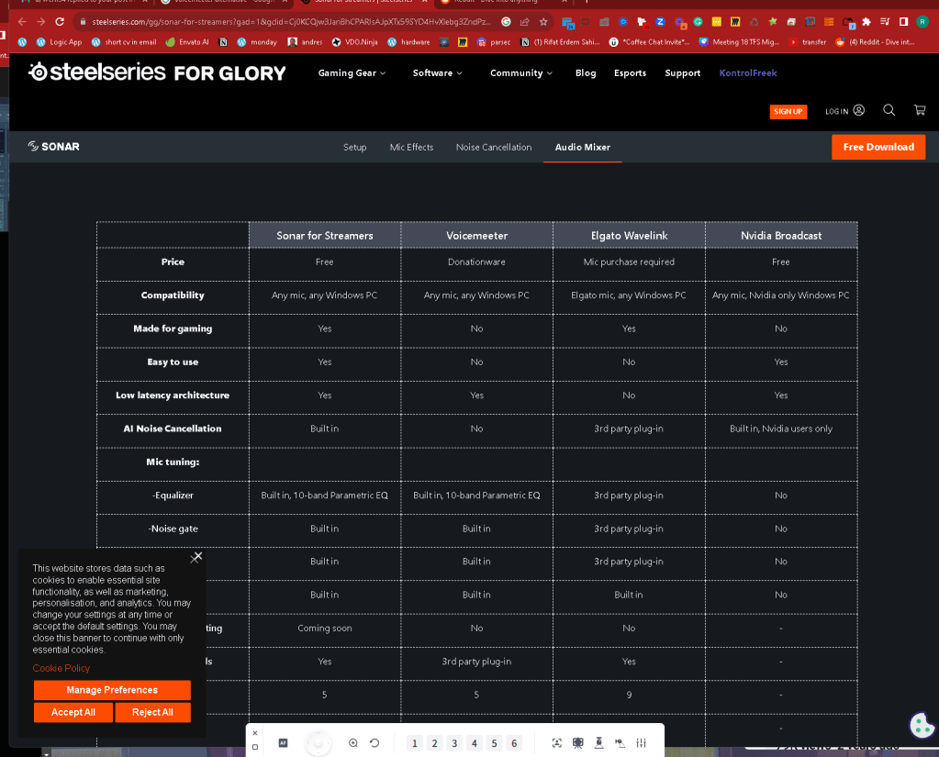The image size is (939, 757).
Task: Reject all cookies
Action: (152, 712)
